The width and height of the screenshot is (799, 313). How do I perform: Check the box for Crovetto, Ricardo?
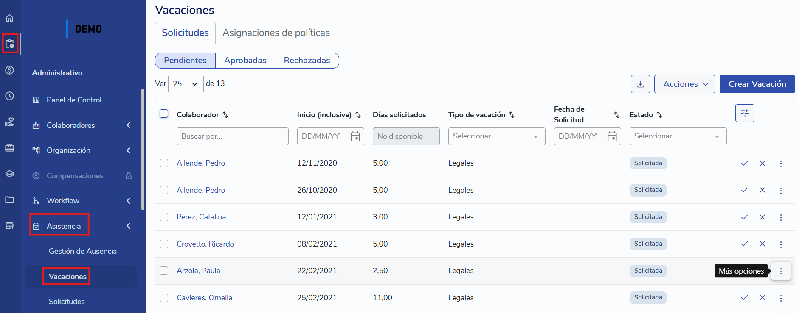[164, 244]
